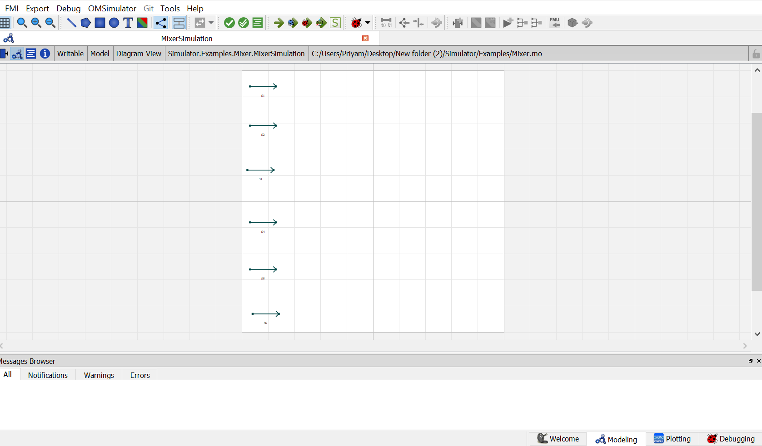Viewport: 762px width, 446px height.
Task: Simulate with algorithmic debugger (red bug)
Action: (307, 23)
